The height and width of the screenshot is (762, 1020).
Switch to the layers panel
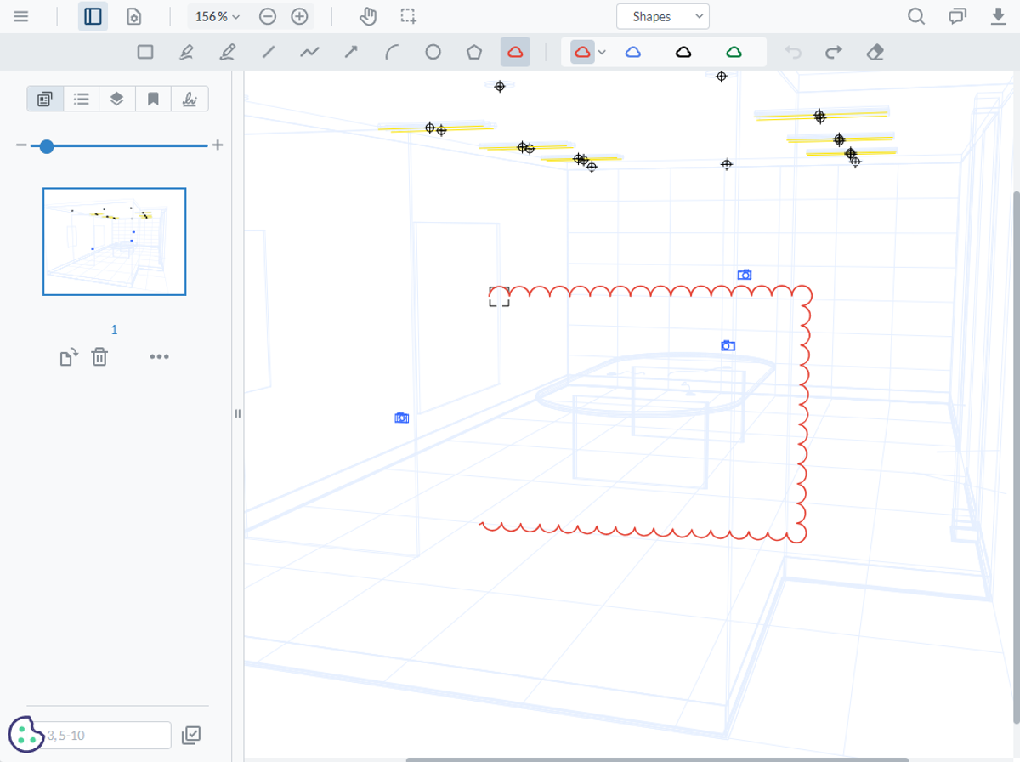click(117, 99)
